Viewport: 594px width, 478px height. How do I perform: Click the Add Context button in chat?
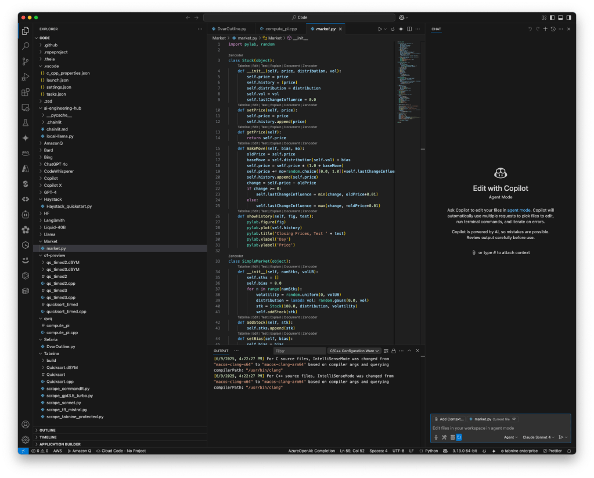449,419
